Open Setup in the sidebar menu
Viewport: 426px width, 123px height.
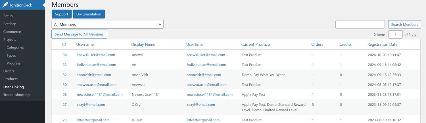[x=8, y=16]
